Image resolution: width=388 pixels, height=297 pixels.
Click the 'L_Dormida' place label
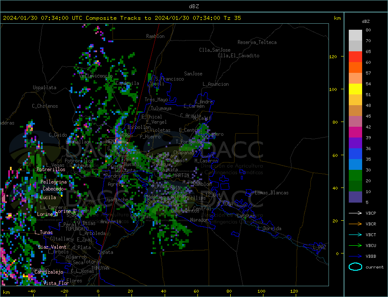point(270,228)
